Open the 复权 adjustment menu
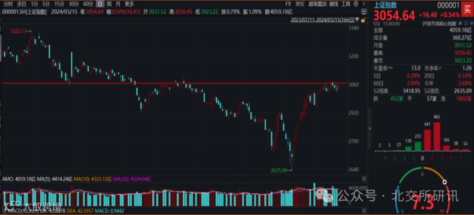Image resolution: width=474 pixels, height=215 pixels. coord(300,4)
